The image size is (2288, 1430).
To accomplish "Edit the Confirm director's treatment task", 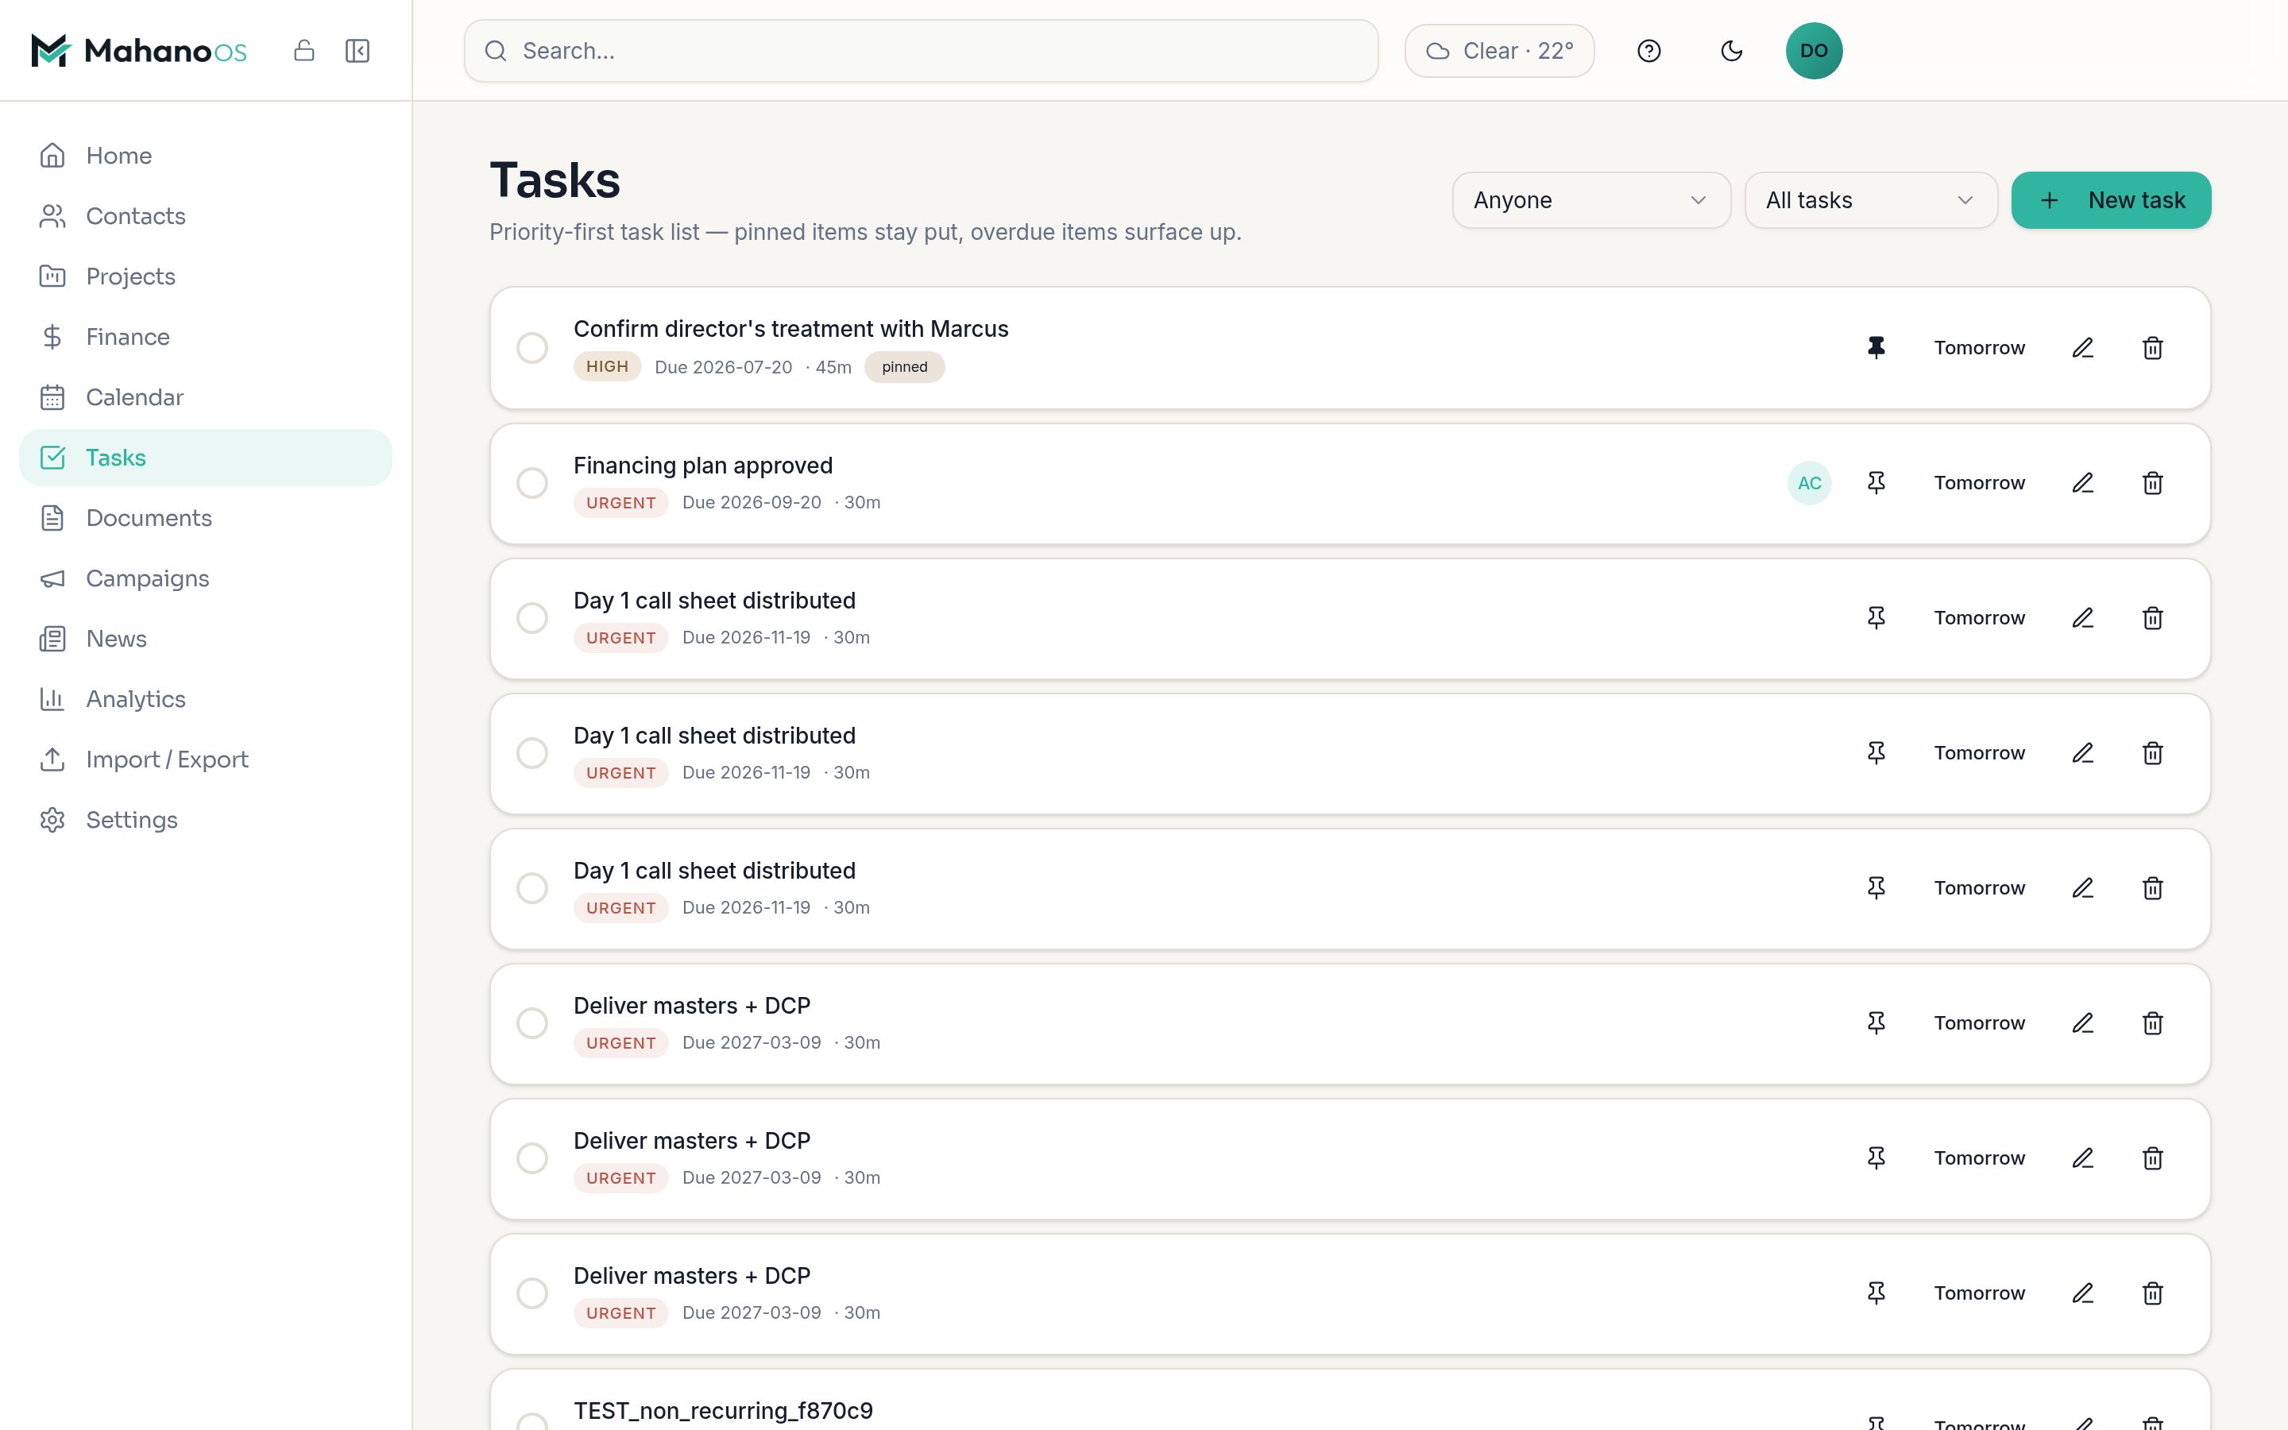I will click(x=2083, y=348).
